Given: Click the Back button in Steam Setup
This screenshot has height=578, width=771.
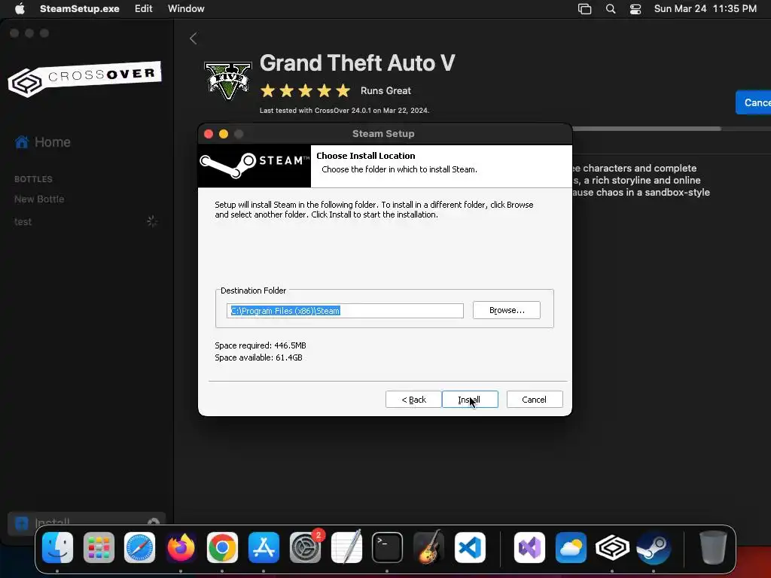Looking at the screenshot, I should coord(413,400).
